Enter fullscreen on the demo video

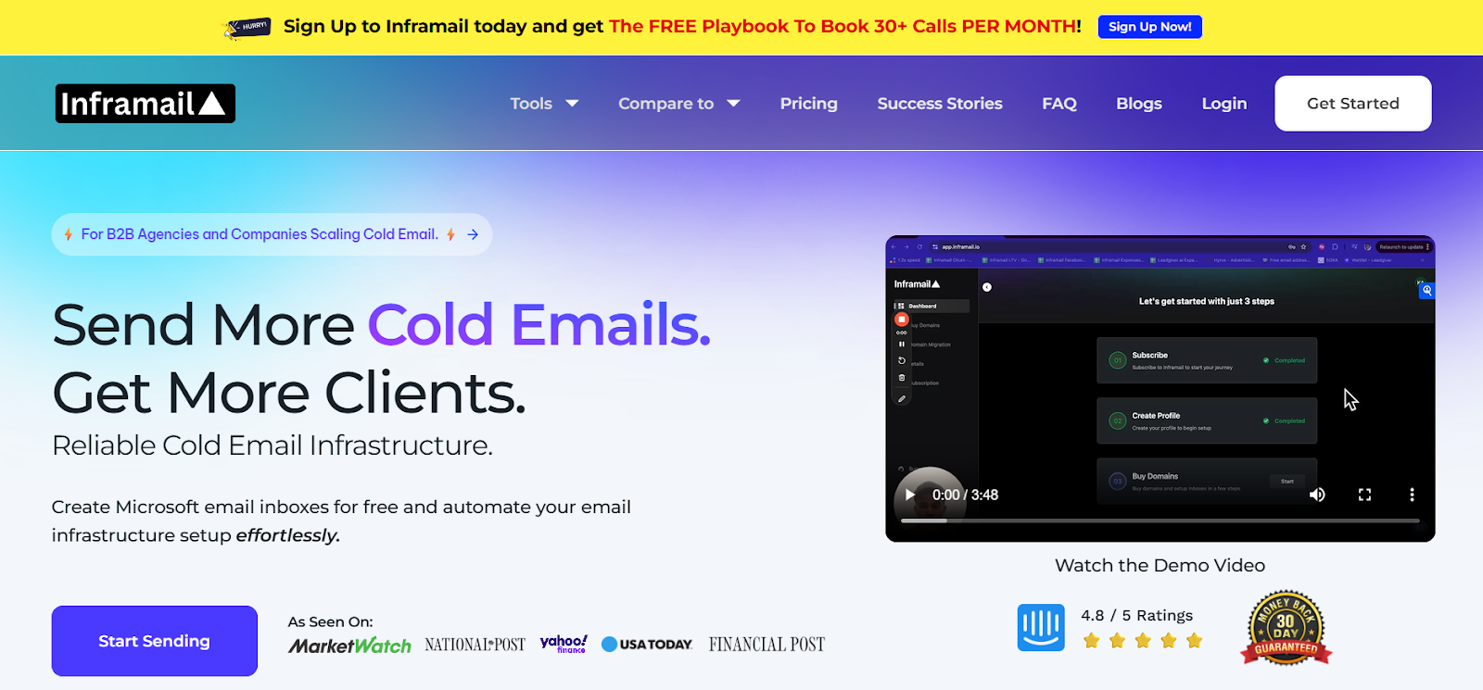coord(1364,495)
